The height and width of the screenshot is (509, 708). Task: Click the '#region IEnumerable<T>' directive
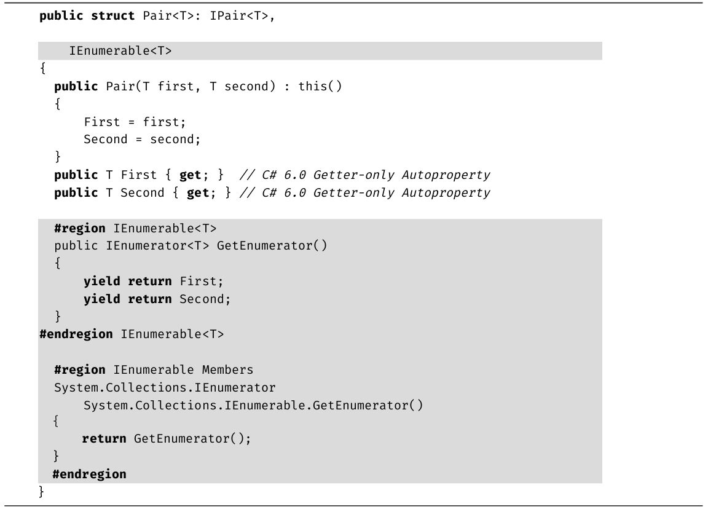pos(135,229)
